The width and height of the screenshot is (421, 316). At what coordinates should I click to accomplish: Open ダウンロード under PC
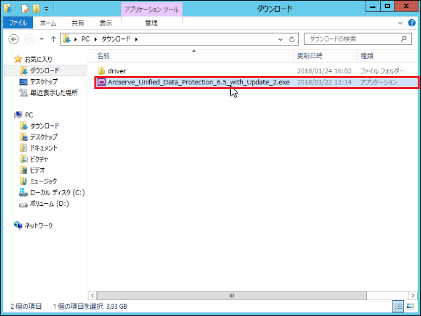click(45, 126)
